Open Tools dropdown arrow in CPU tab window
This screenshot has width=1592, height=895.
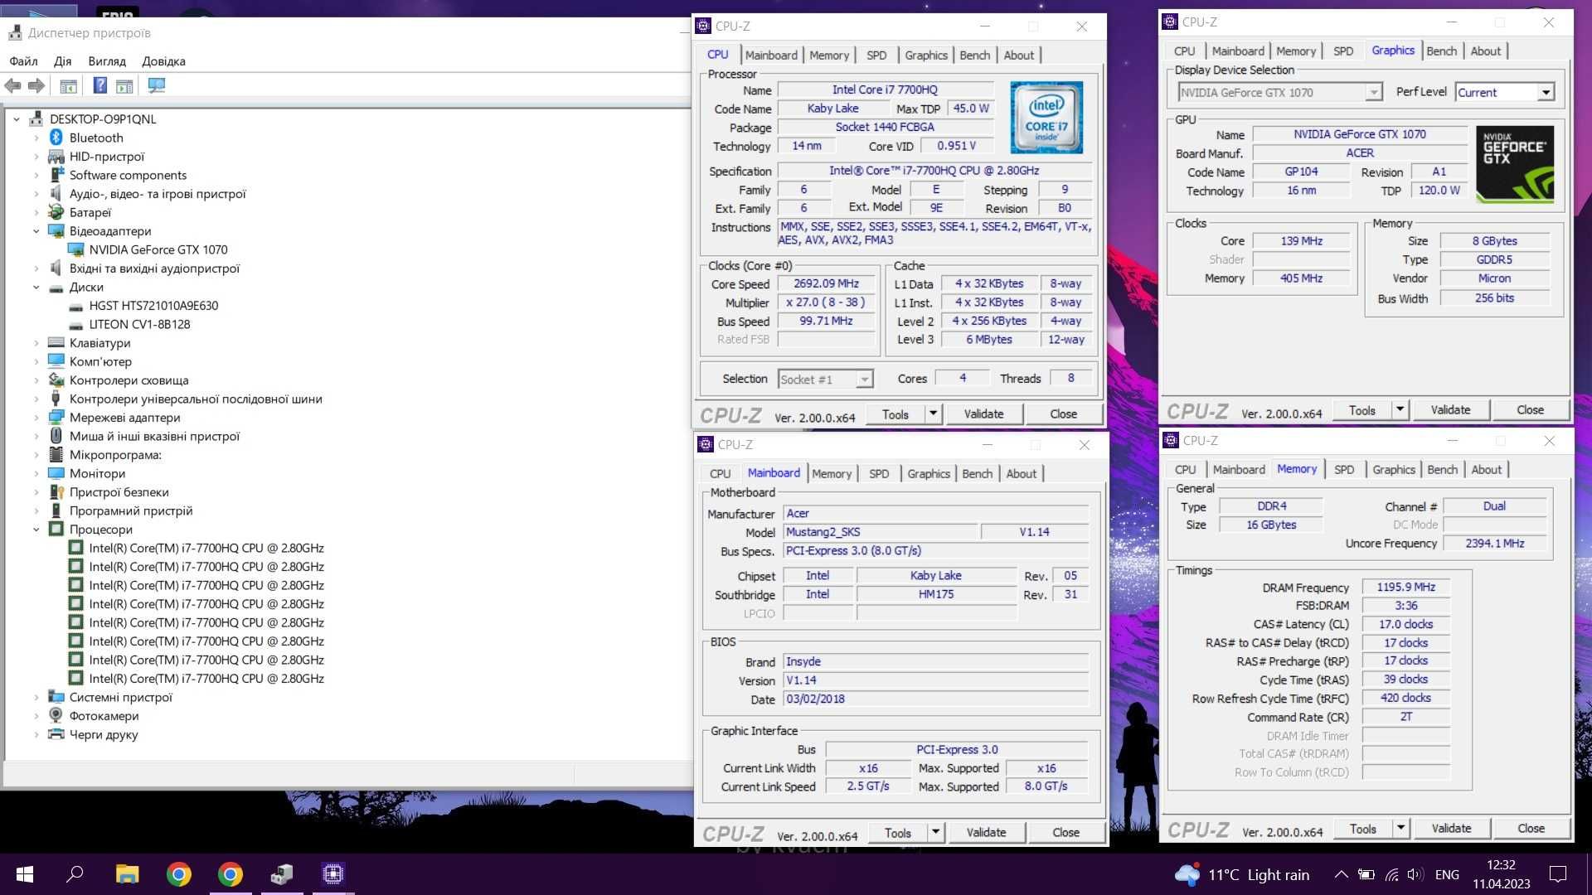[x=934, y=414]
